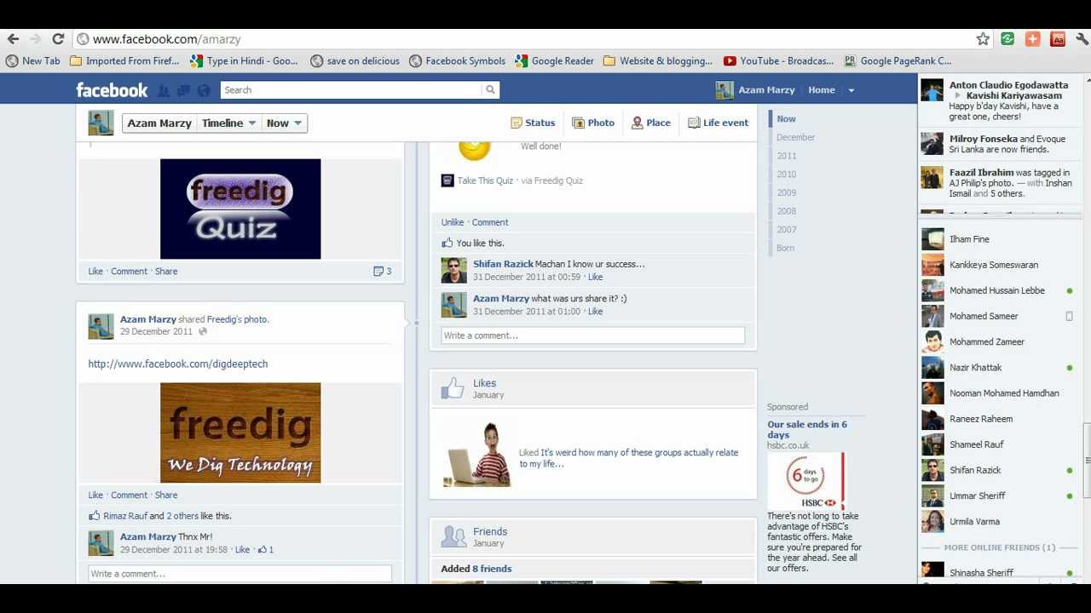
Task: Open New Tab bookmark
Action: 32,61
